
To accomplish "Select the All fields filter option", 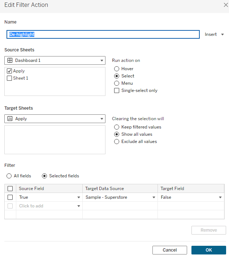I will tap(9, 176).
